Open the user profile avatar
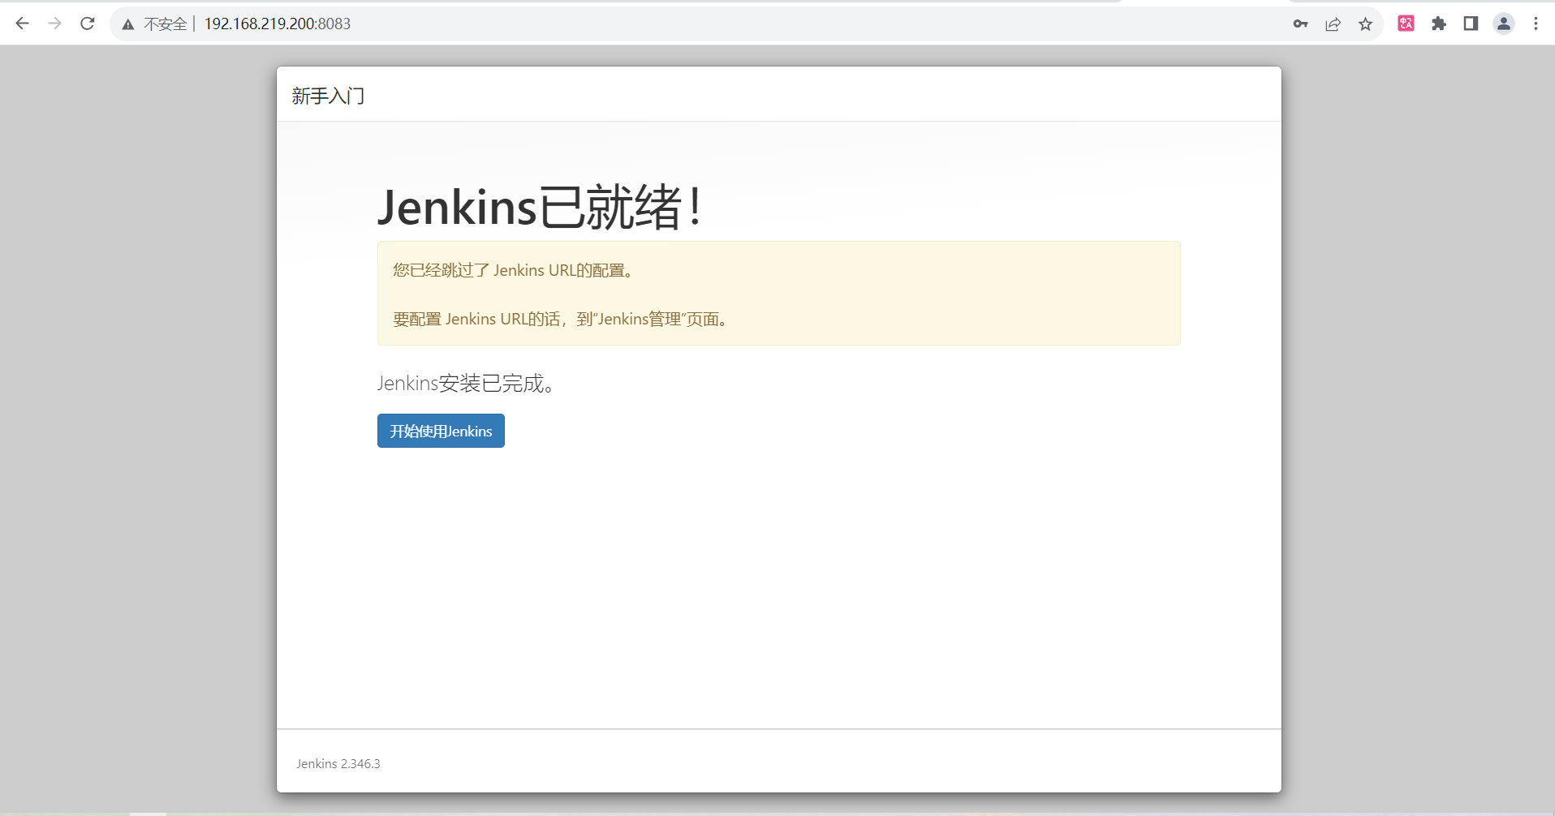 [x=1504, y=24]
